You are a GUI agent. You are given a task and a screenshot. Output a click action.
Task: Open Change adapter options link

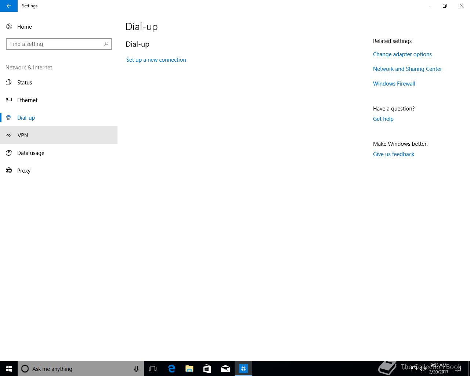coord(402,54)
